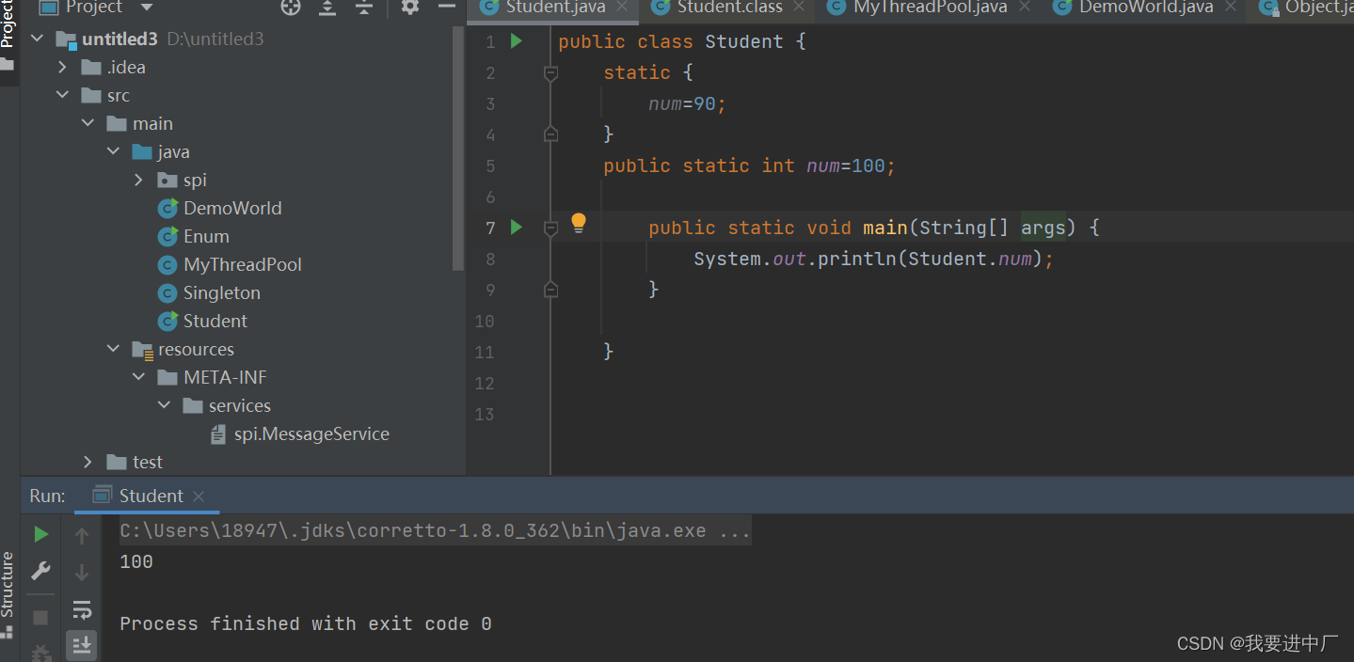Collapse the services folder
Viewport: 1354px width, 662px height.
point(165,406)
